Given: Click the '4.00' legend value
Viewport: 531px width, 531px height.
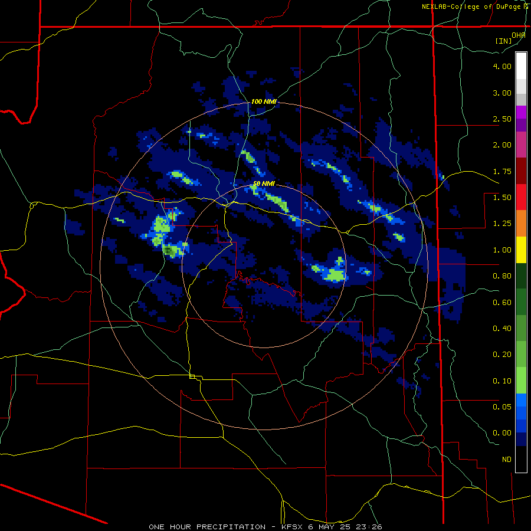Looking at the screenshot, I should click(502, 66).
